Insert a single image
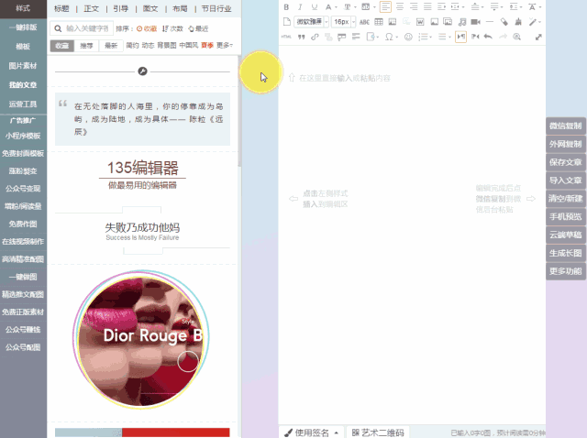 pos(434,22)
